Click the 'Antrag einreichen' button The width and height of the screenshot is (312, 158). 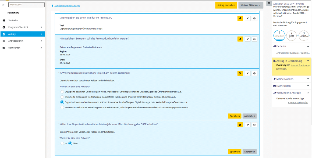[x=226, y=5]
